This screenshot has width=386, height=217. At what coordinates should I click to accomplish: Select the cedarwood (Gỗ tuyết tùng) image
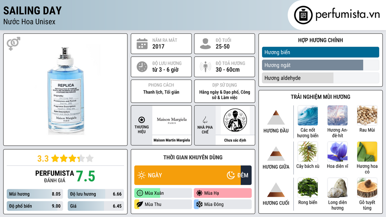pyautogui.click(x=367, y=188)
